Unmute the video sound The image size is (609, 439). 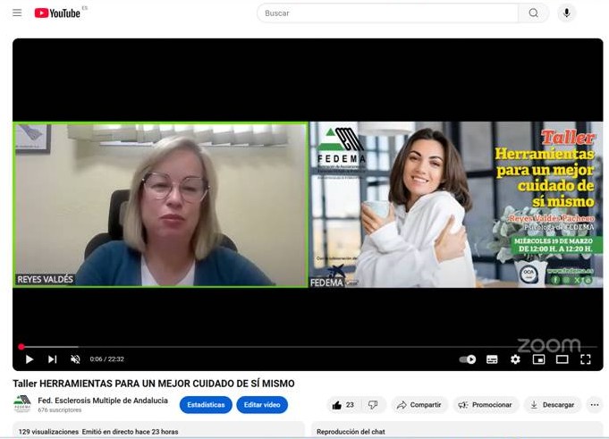(x=75, y=359)
